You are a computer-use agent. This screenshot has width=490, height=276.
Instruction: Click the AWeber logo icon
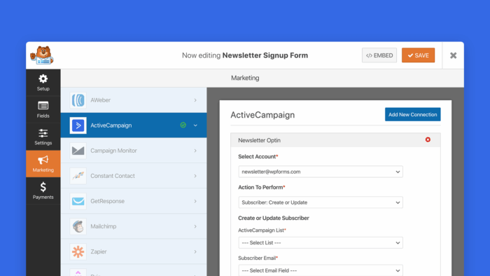pos(78,100)
